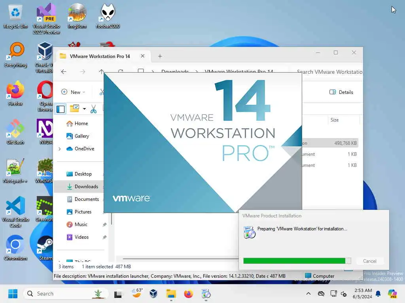This screenshot has height=303, width=405.
Task: Show hidden system tray icons
Action: tap(308, 294)
